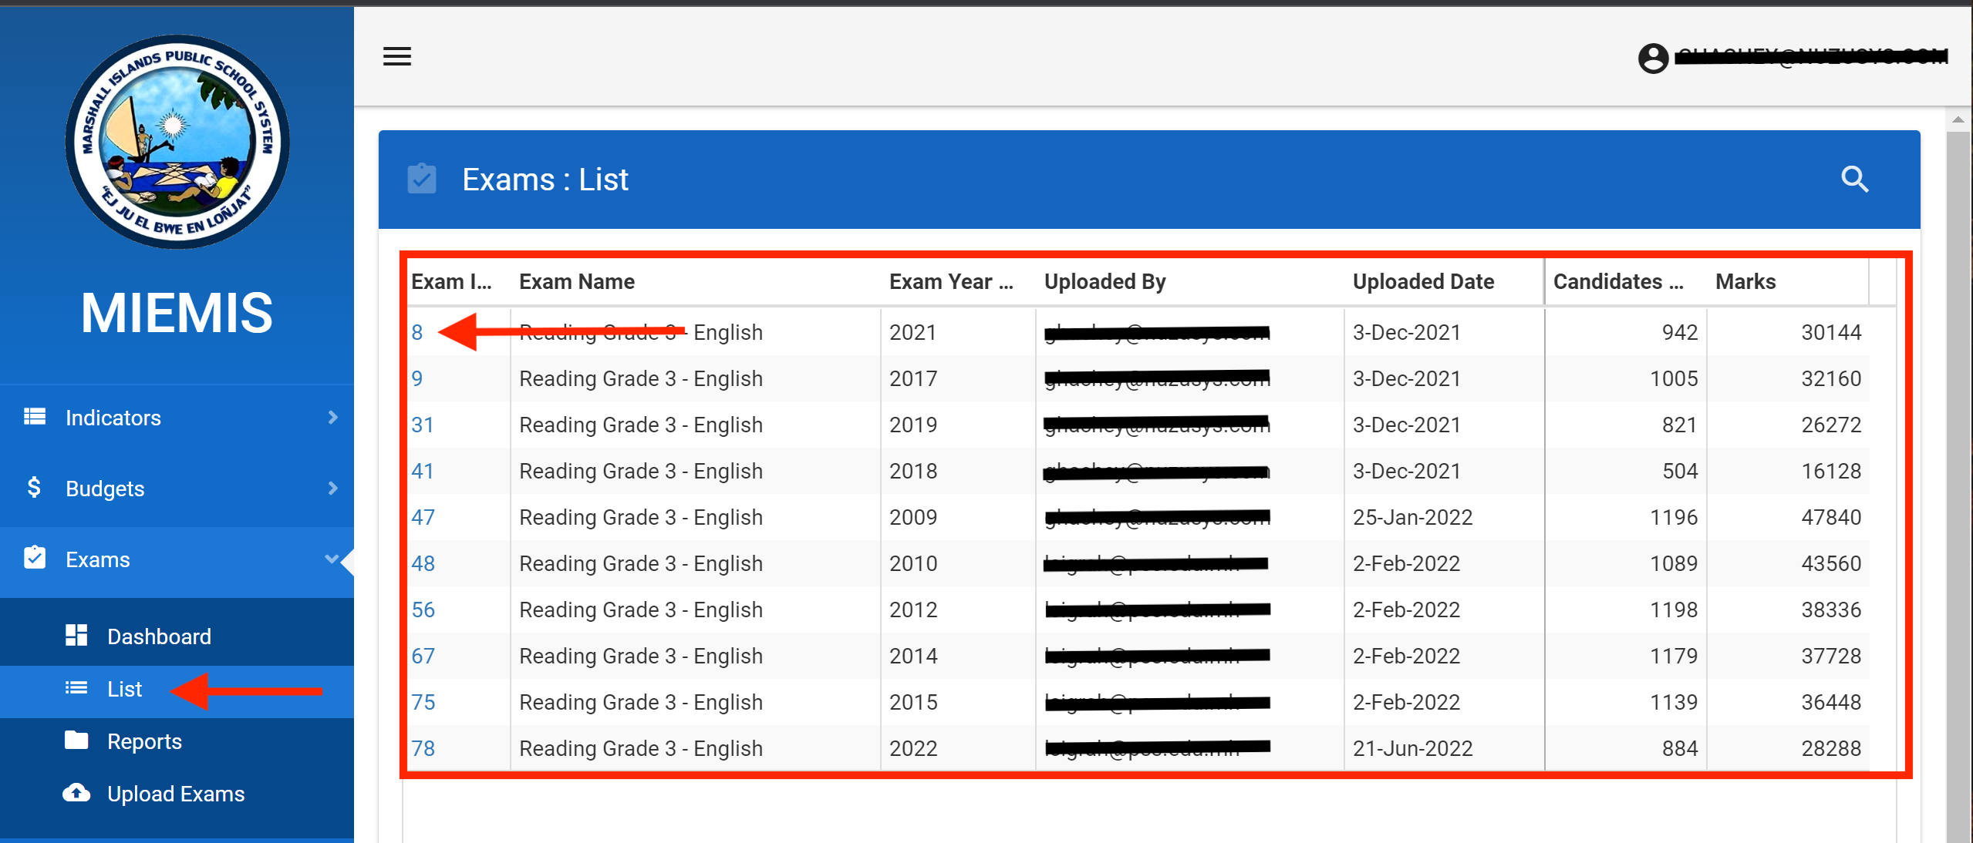The width and height of the screenshot is (1973, 843).
Task: Open exam ID 78 link
Action: pyautogui.click(x=423, y=748)
